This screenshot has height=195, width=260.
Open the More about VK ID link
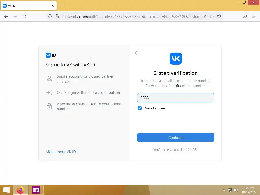tap(61, 152)
